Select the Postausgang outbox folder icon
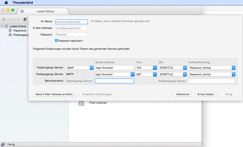 [10, 35]
